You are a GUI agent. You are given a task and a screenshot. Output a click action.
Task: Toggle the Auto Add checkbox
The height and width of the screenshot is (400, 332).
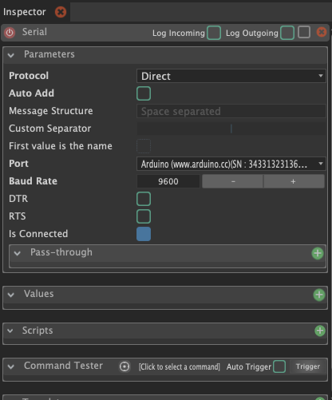point(144,93)
